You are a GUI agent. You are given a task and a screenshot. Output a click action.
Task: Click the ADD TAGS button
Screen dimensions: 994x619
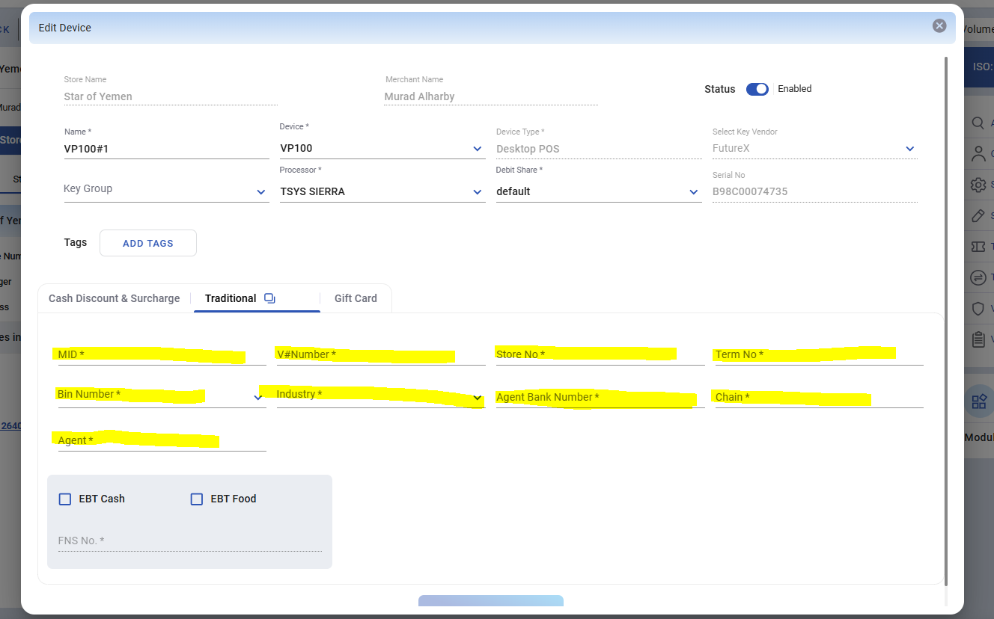[x=148, y=243]
